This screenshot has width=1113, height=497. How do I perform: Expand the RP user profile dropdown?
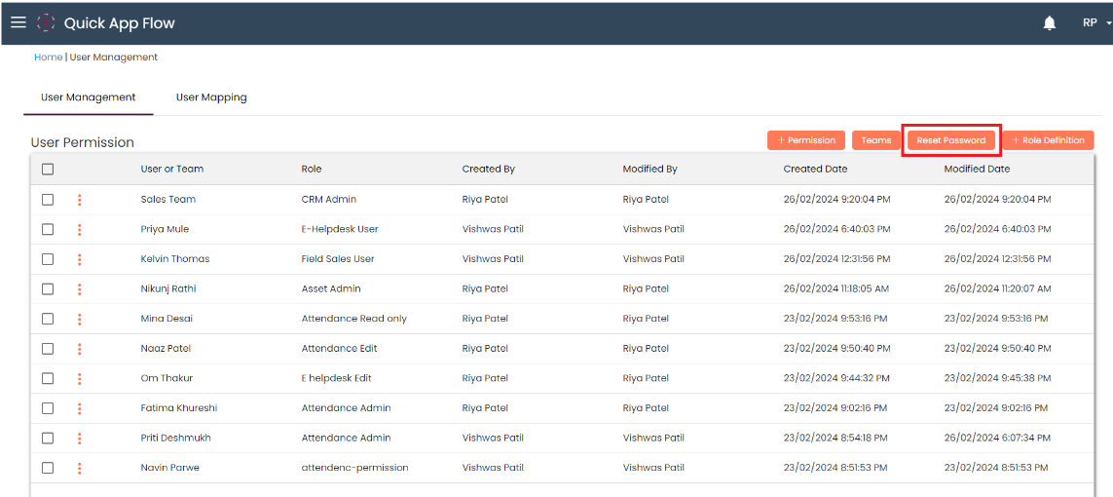click(x=1095, y=23)
